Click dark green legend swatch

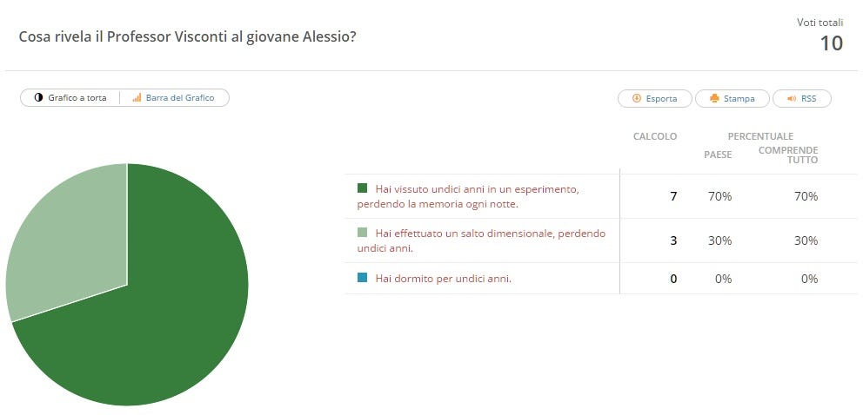(362, 188)
